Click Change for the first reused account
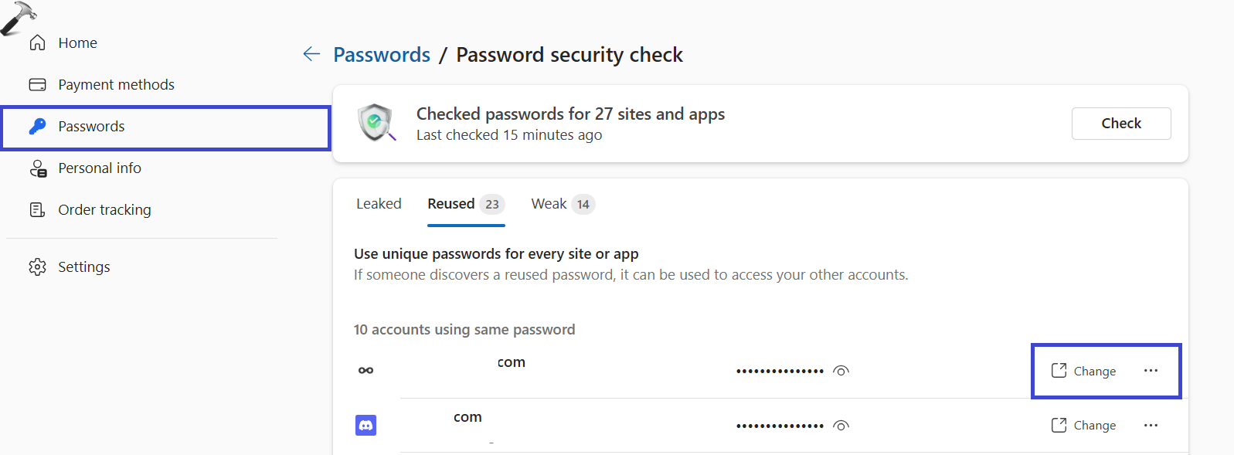Viewport: 1234px width, 455px height. [1083, 371]
